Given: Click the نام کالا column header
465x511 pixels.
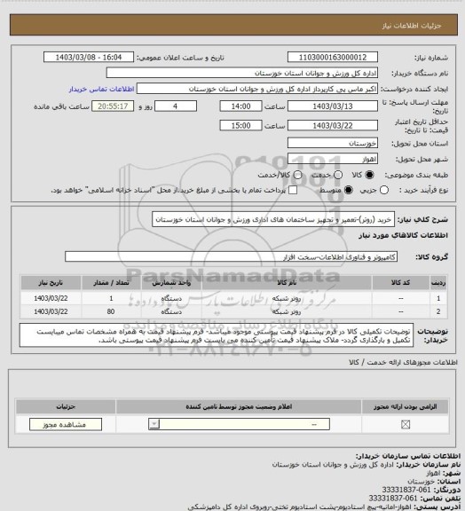Looking at the screenshot, I should 287,283.
